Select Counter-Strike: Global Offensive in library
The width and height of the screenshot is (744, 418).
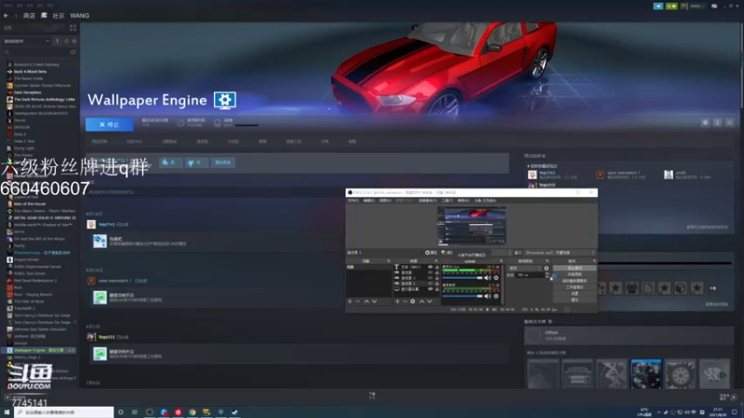42,85
